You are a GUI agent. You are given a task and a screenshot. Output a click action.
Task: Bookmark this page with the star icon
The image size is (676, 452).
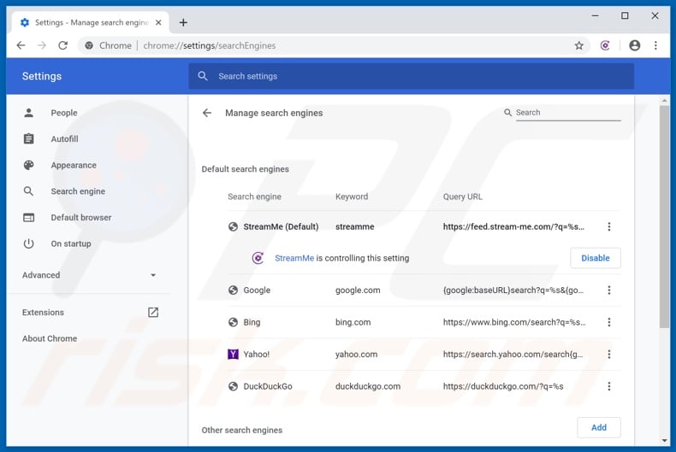coord(579,45)
